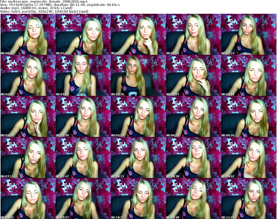The height and width of the screenshot is (219, 277).
Task: Click the thumbnail frame at 00:05:30
Action: [83, 116]
